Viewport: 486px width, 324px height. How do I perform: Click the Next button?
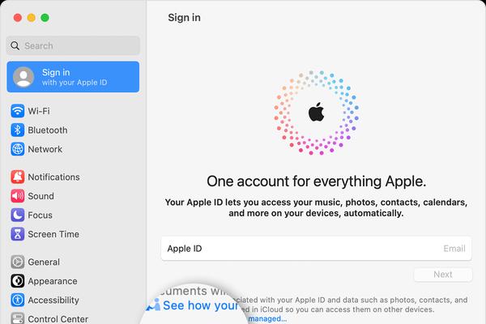tap(443, 275)
